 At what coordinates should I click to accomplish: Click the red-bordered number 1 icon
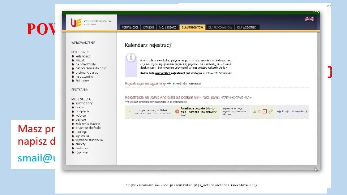click(x=265, y=112)
